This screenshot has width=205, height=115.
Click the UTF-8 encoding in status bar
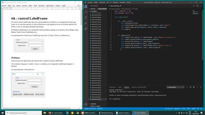184,109
